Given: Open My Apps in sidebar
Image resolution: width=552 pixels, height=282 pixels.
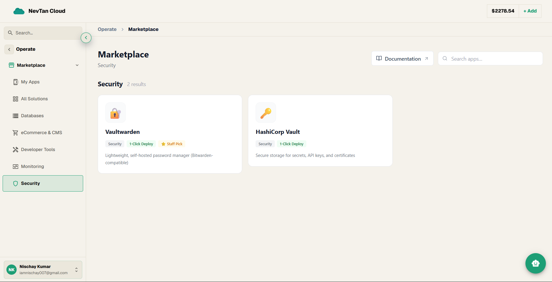Looking at the screenshot, I should [x=43, y=82].
